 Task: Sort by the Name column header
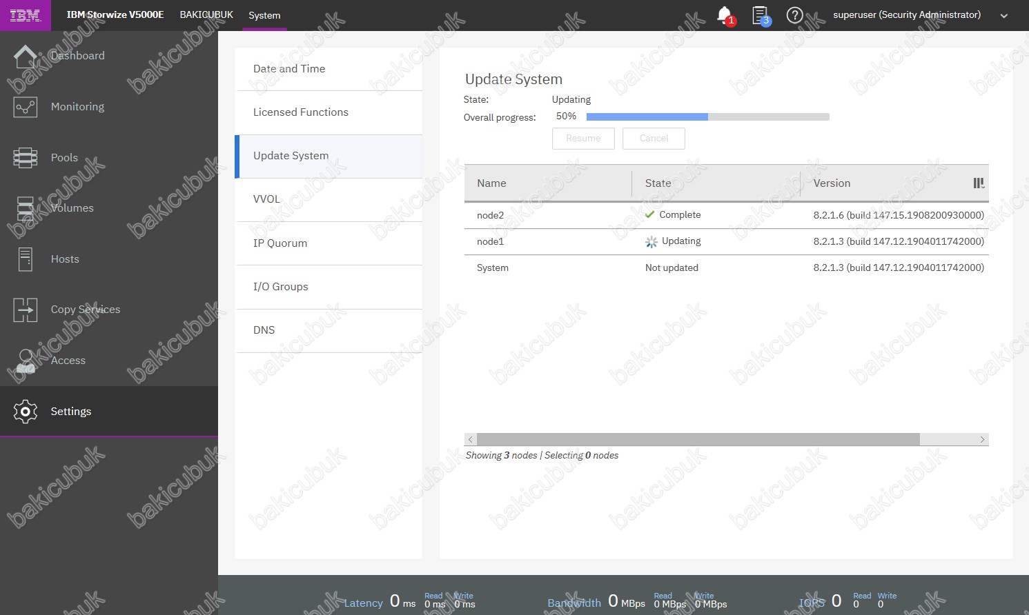[548, 183]
